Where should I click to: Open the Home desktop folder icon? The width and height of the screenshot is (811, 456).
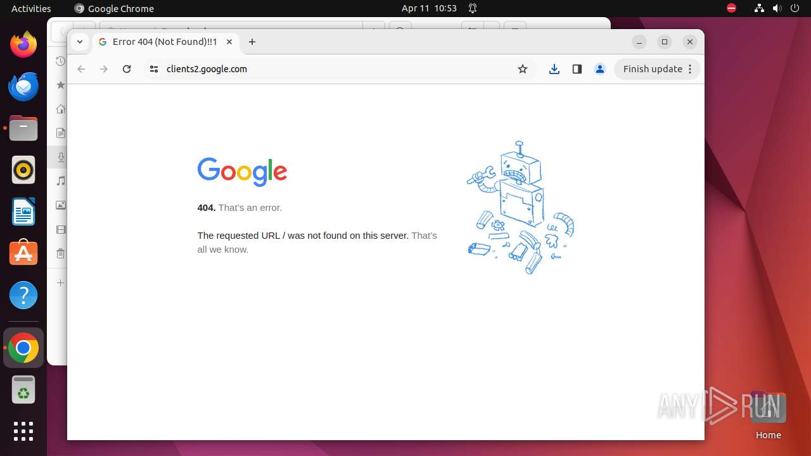[768, 415]
